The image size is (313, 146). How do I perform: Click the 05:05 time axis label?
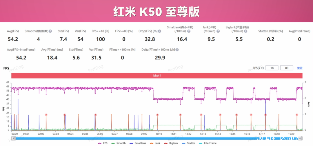pos(85,134)
